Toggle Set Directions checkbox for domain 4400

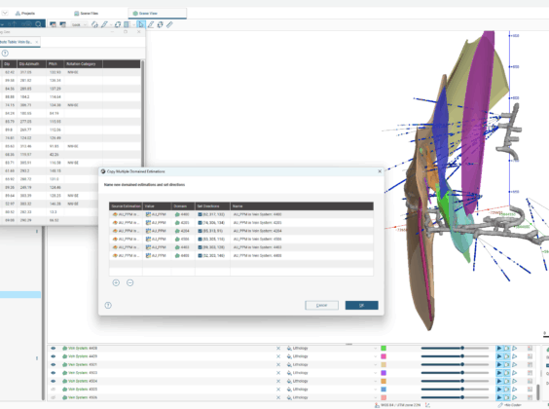click(x=200, y=214)
